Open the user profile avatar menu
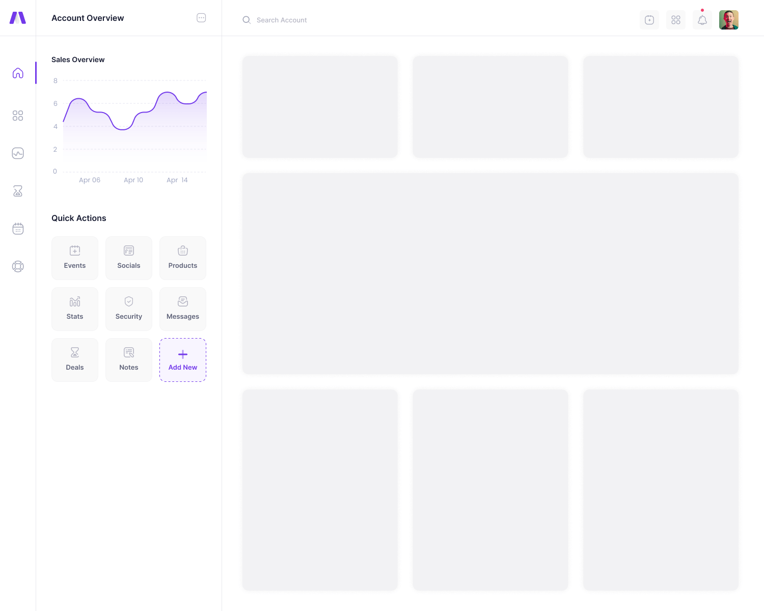The image size is (764, 611). tap(728, 20)
